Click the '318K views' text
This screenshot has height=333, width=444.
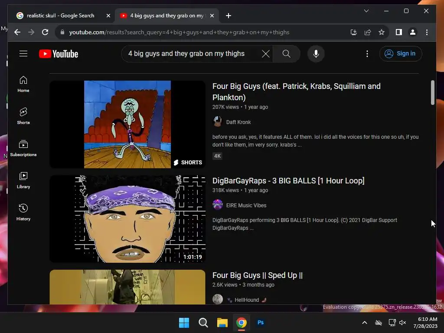[225, 190]
